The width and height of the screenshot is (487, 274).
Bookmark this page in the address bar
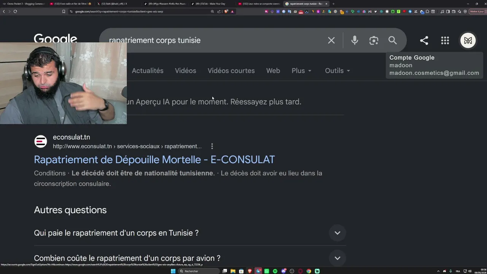(x=64, y=11)
